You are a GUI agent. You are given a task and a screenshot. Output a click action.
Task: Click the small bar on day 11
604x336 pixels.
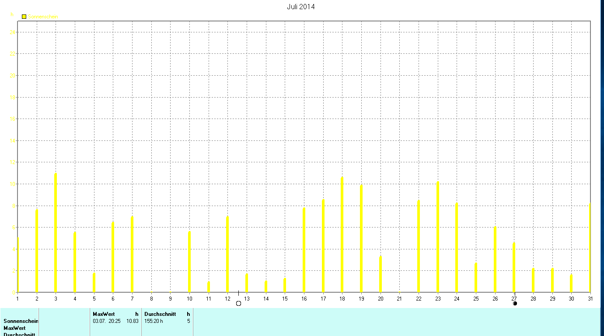[x=209, y=287]
